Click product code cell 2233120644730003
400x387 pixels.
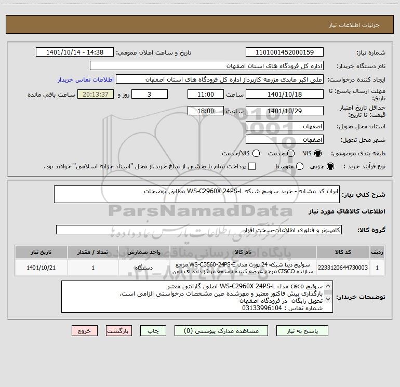343,268
